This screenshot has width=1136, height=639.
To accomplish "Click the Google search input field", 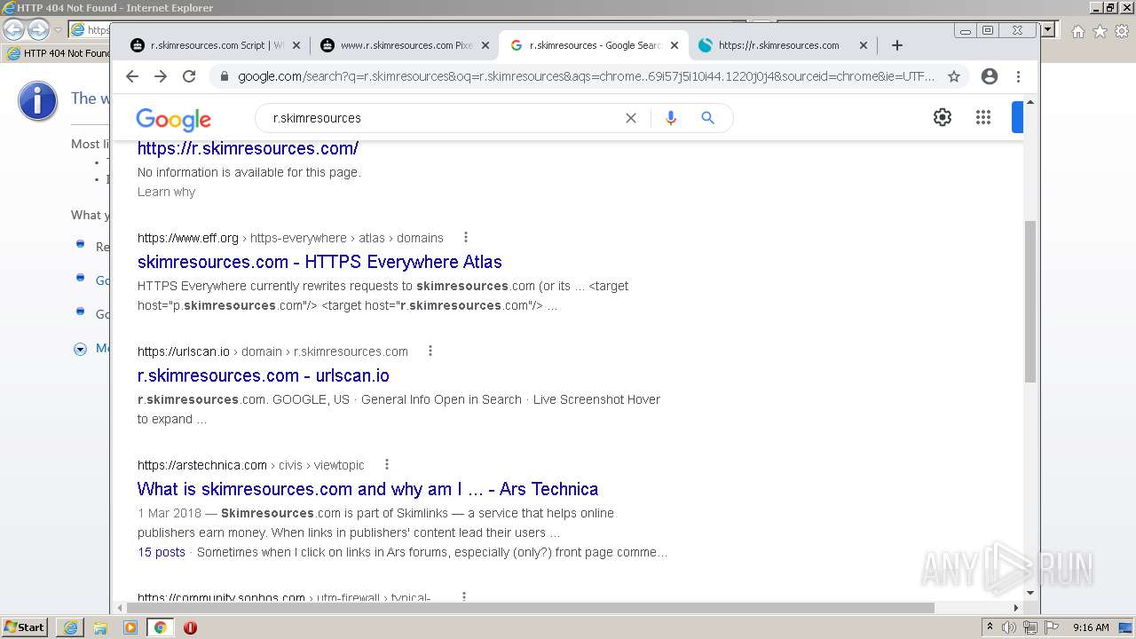I will pos(444,118).
